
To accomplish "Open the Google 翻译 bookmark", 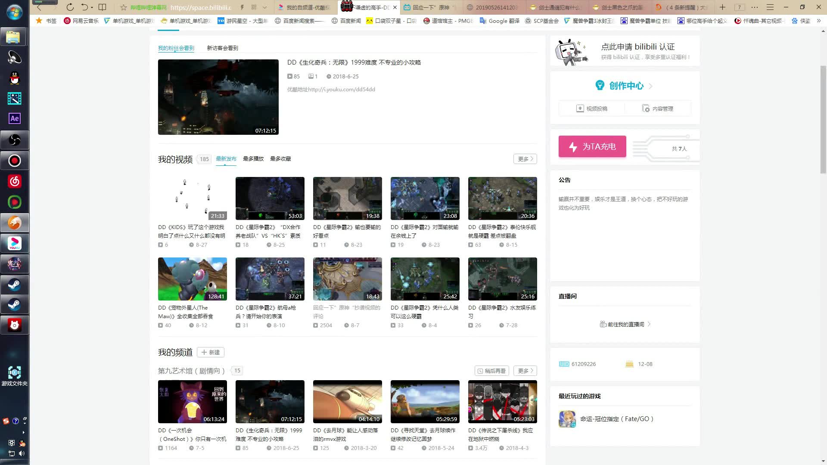I will 500,21.
